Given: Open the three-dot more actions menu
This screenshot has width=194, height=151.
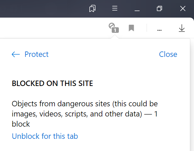Looking at the screenshot, I should (x=159, y=30).
